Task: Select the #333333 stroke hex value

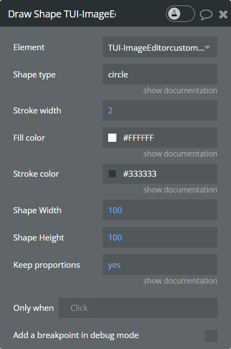Action: click(140, 174)
